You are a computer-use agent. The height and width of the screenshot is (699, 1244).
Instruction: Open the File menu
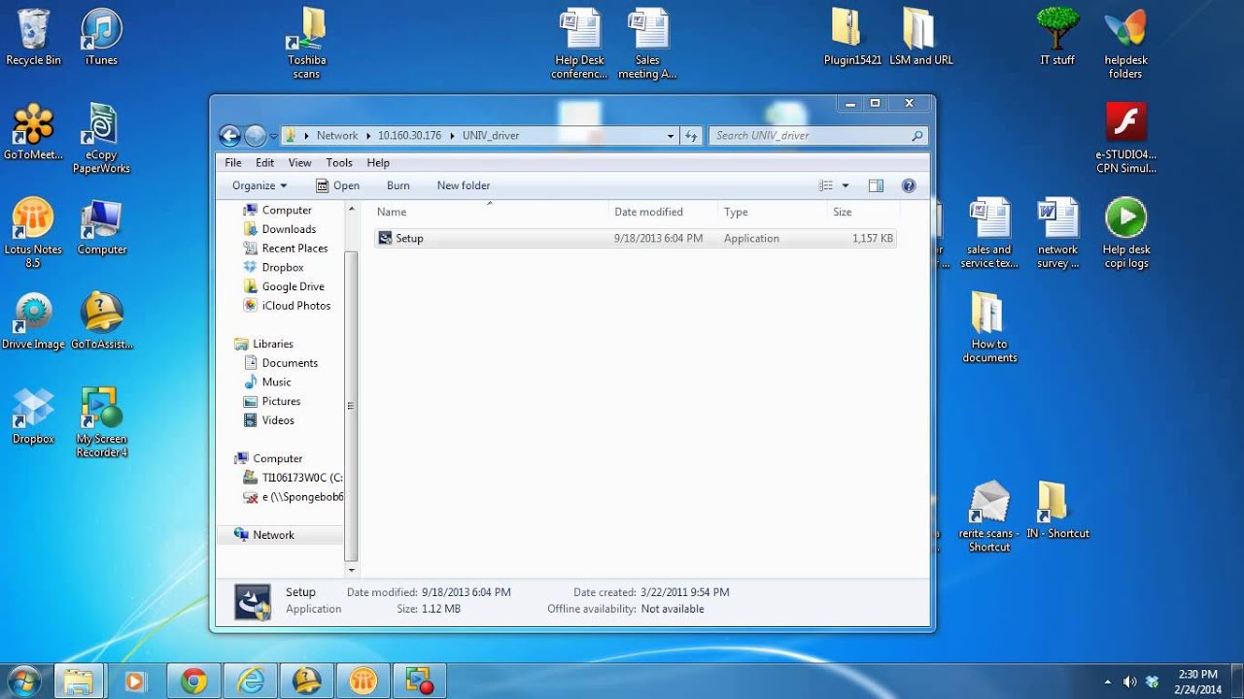[x=233, y=163]
